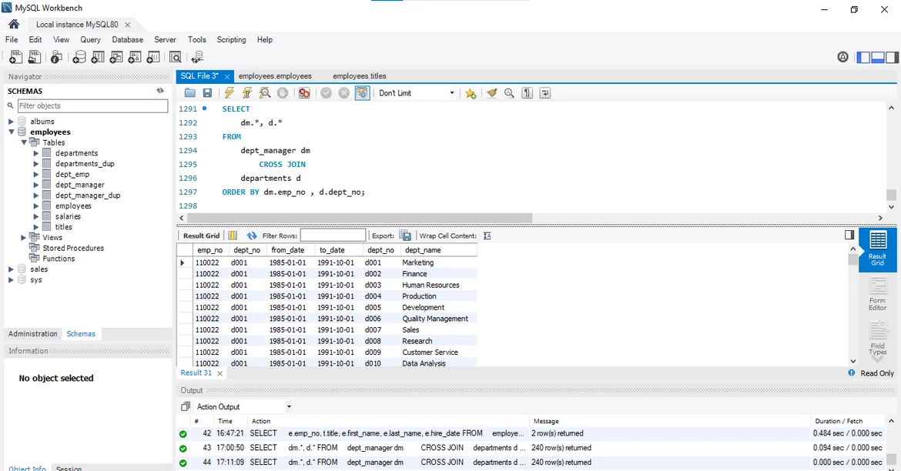Toggle the autocommit mode button

point(362,93)
